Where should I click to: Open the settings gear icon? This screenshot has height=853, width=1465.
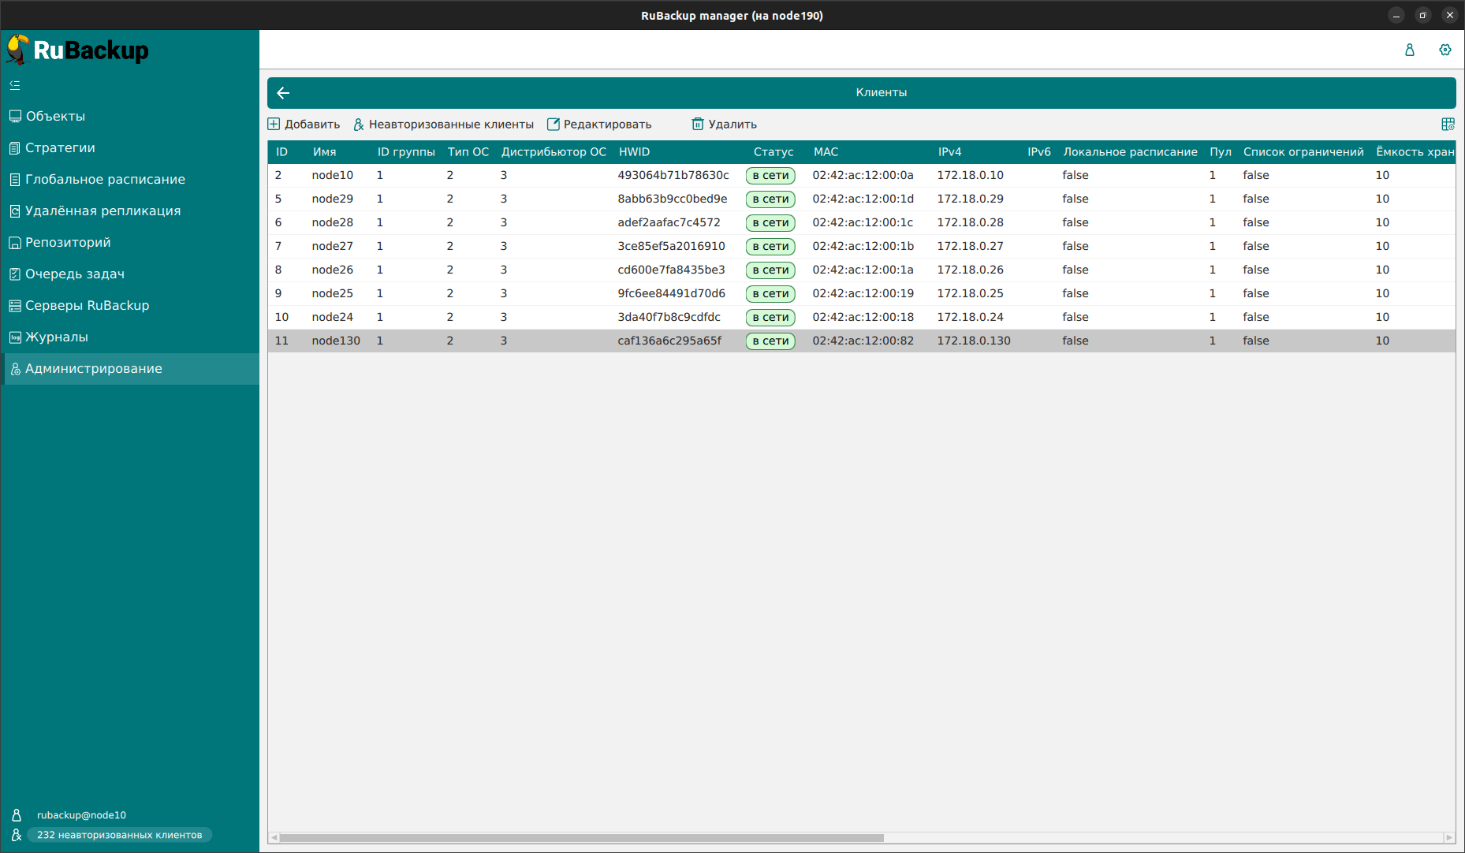point(1444,50)
